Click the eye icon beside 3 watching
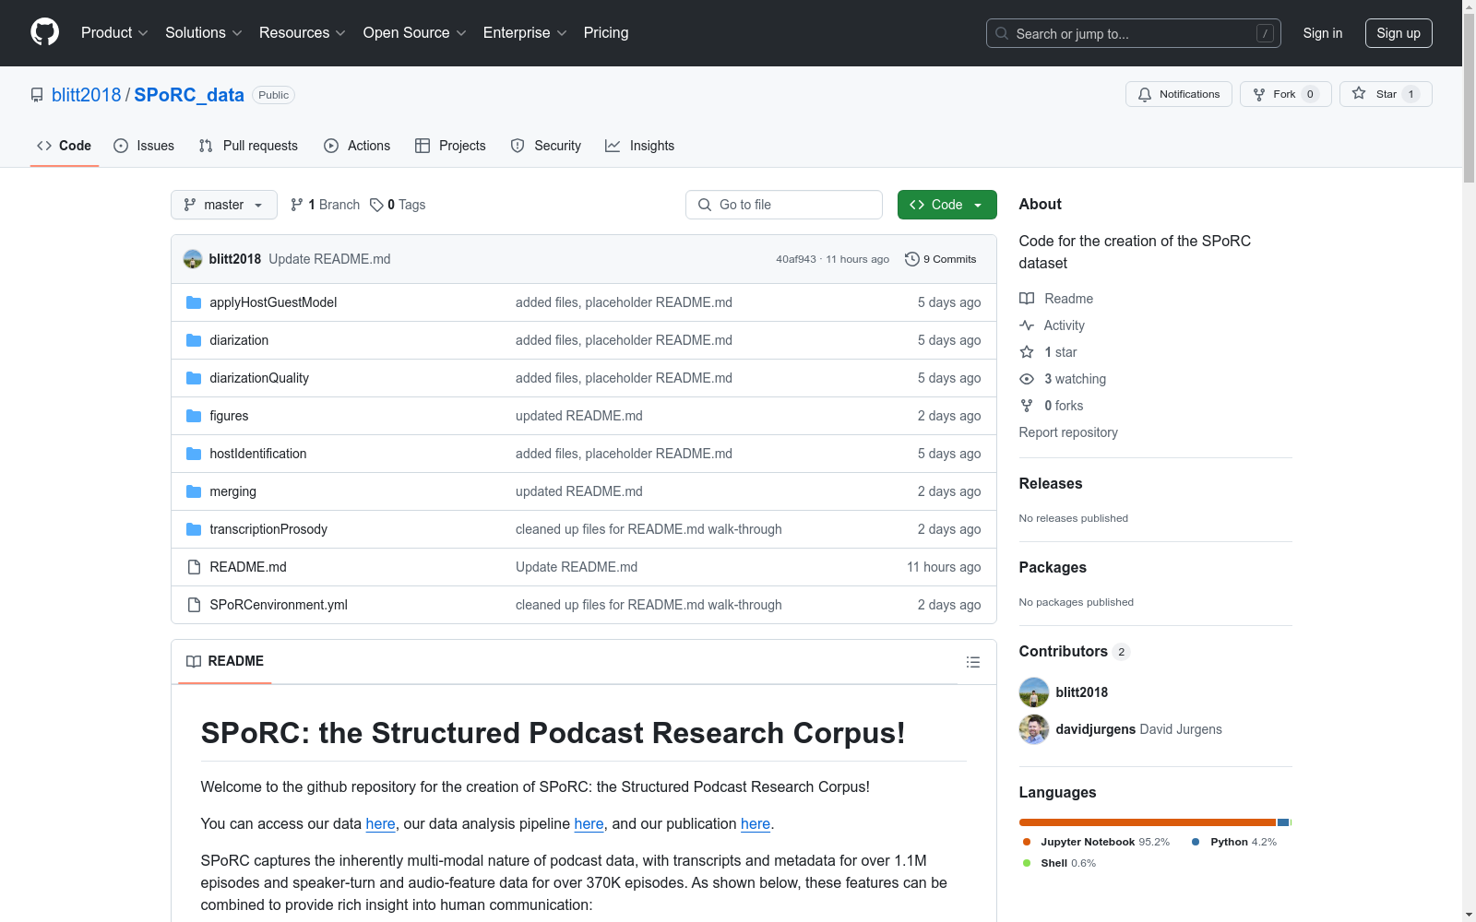This screenshot has width=1476, height=922. (1027, 379)
